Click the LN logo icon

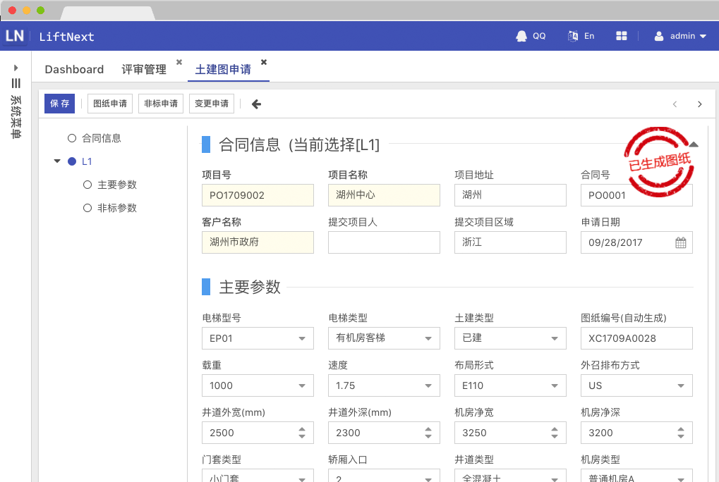click(x=15, y=36)
